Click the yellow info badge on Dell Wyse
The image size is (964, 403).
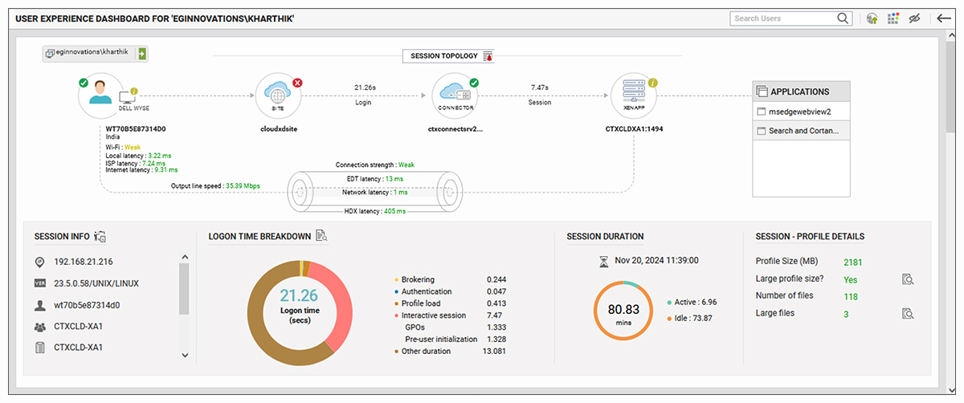point(135,91)
